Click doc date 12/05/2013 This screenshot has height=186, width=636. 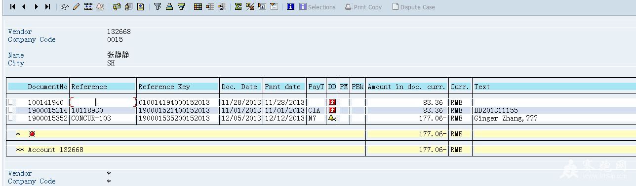coord(241,118)
